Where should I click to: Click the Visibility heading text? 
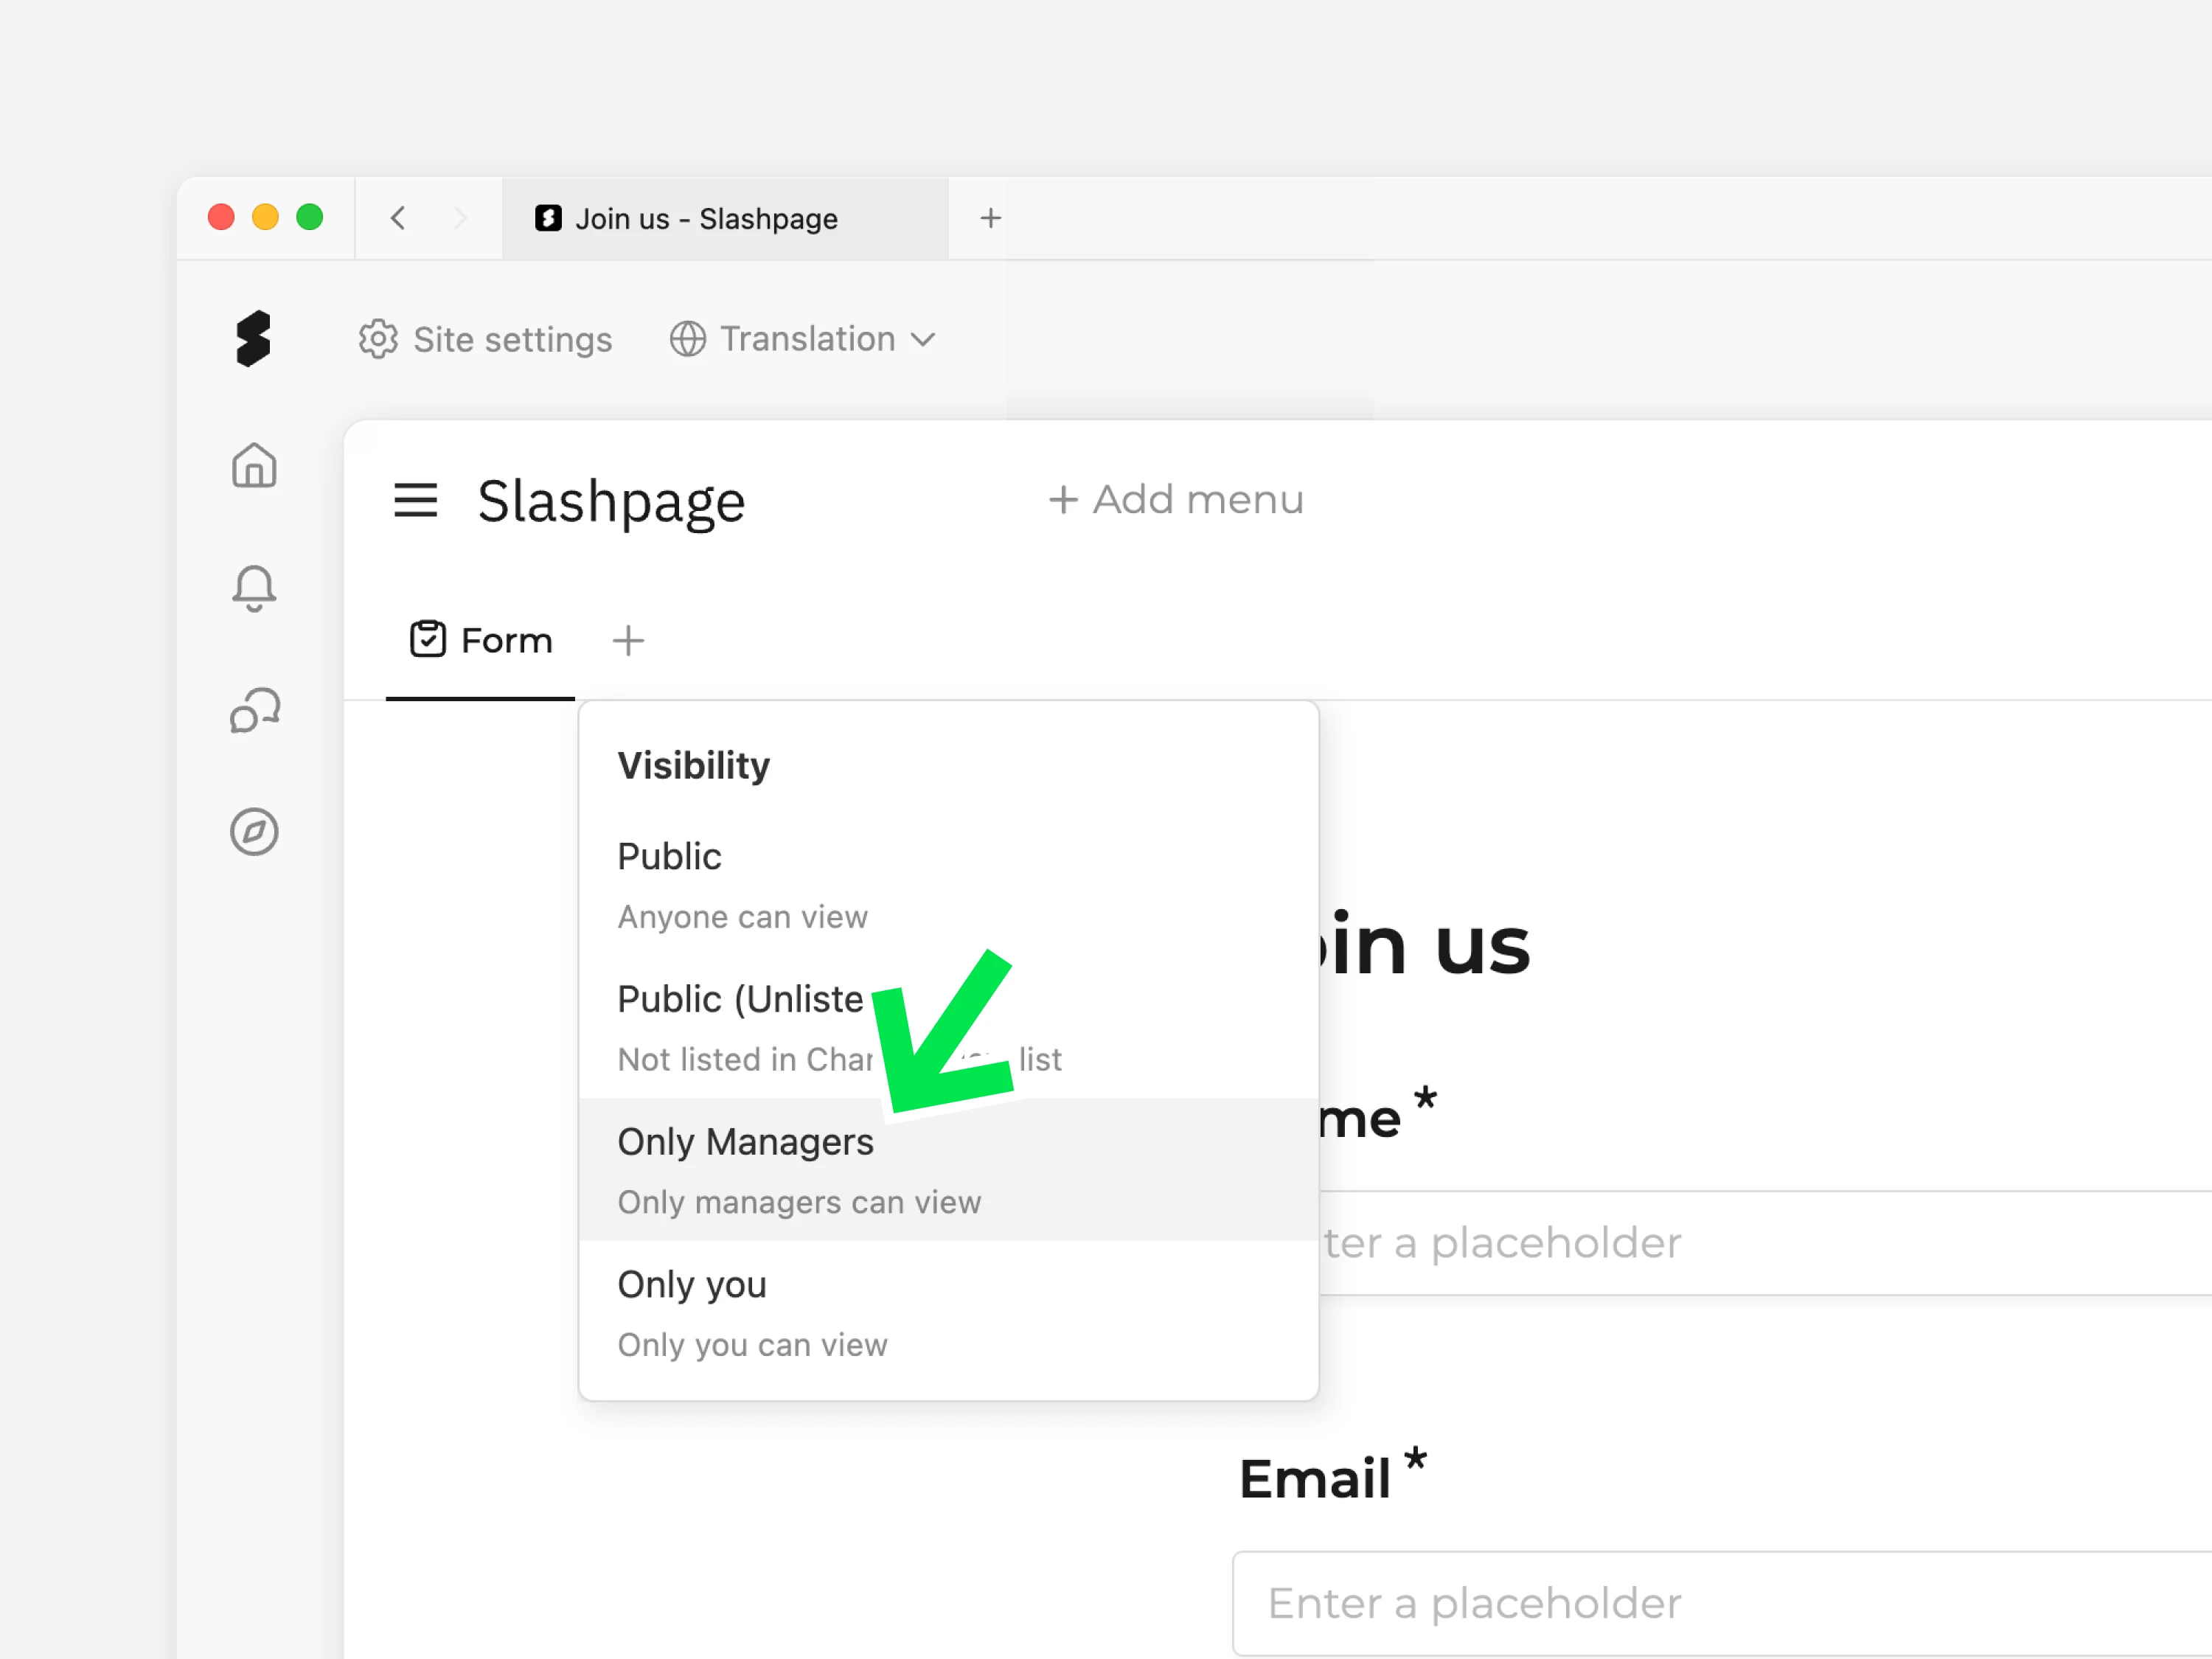coord(694,766)
